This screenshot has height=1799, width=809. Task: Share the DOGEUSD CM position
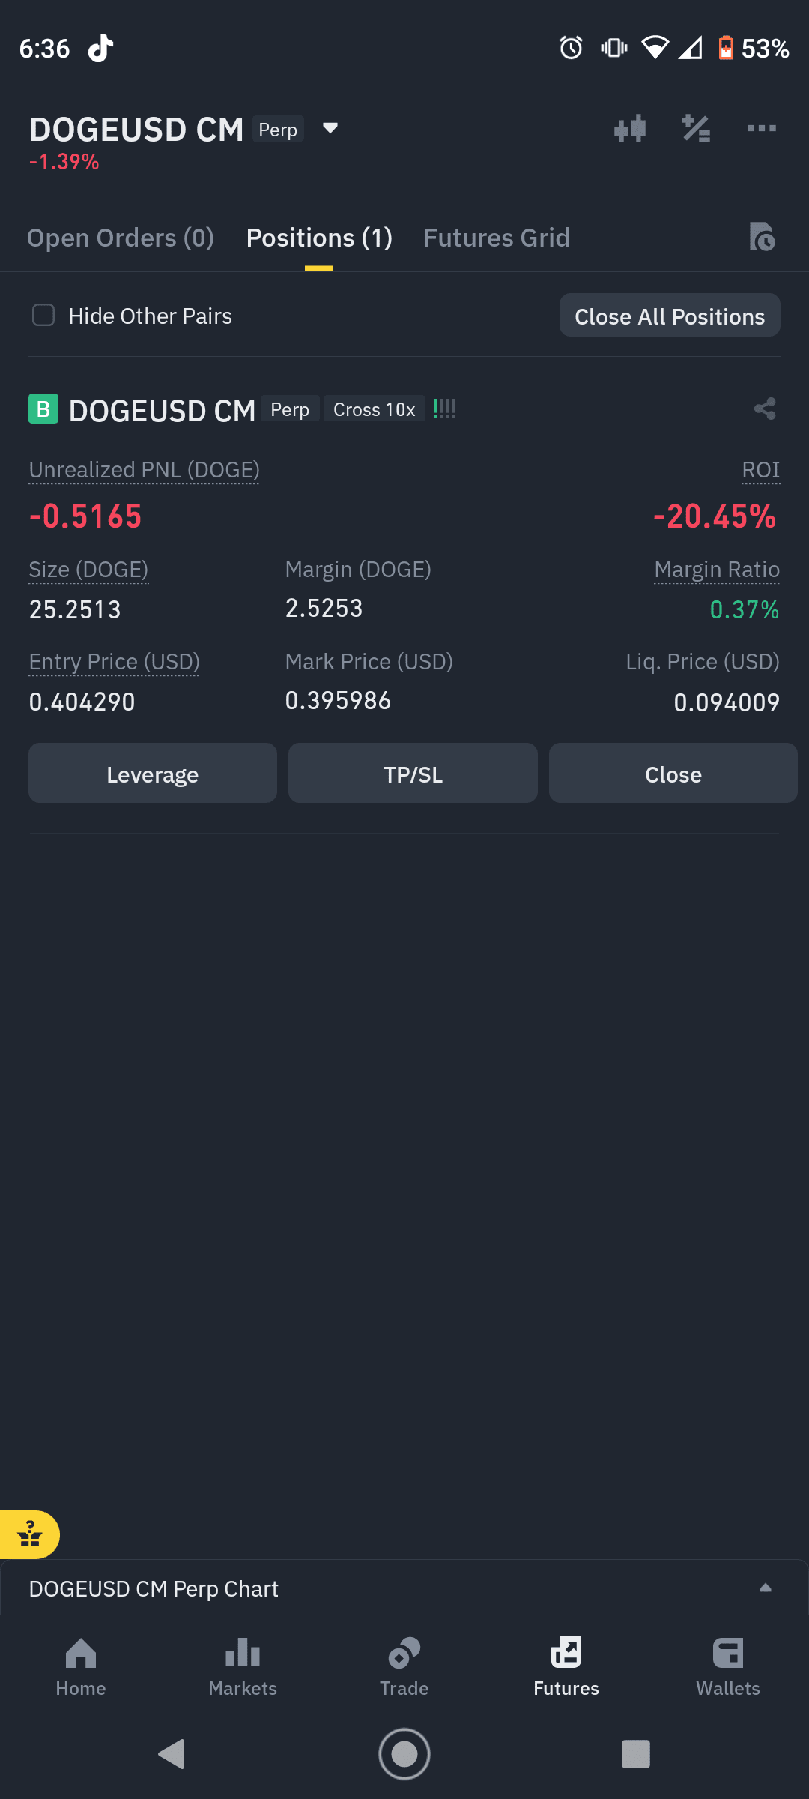point(765,409)
